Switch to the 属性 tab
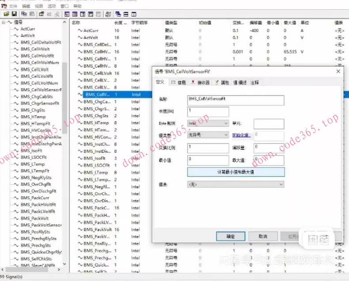 coord(222,82)
